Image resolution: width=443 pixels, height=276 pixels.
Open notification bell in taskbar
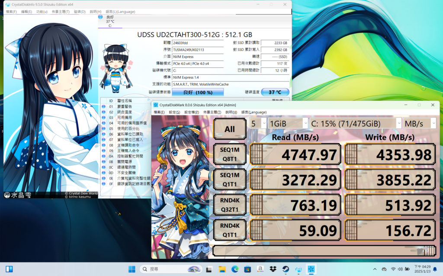tap(435, 269)
